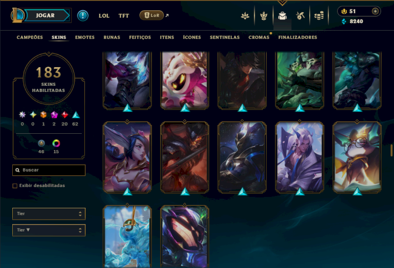
Task: Open the LoR external link button
Action: pyautogui.click(x=152, y=15)
